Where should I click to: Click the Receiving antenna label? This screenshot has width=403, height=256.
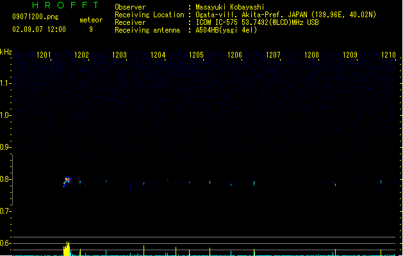[x=147, y=30]
